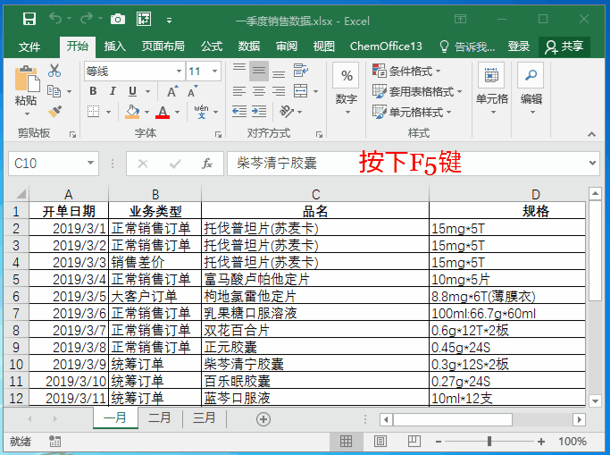Enable Page Break Preview view in status bar
The image size is (610, 455).
[x=414, y=442]
